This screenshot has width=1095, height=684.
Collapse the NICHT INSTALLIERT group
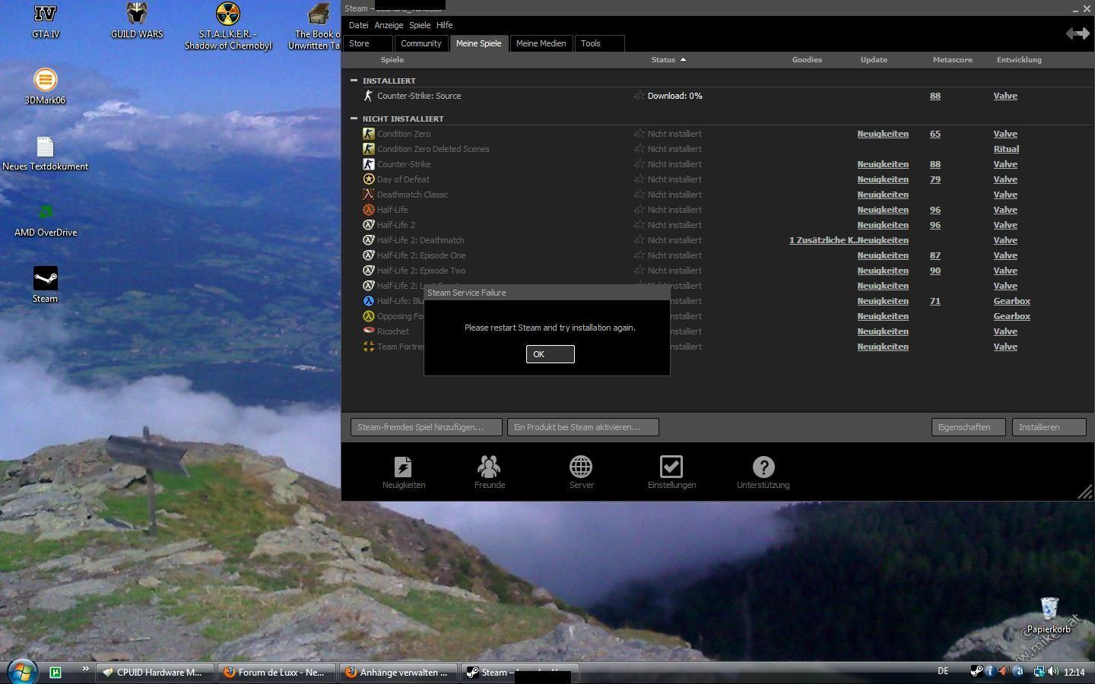click(354, 119)
